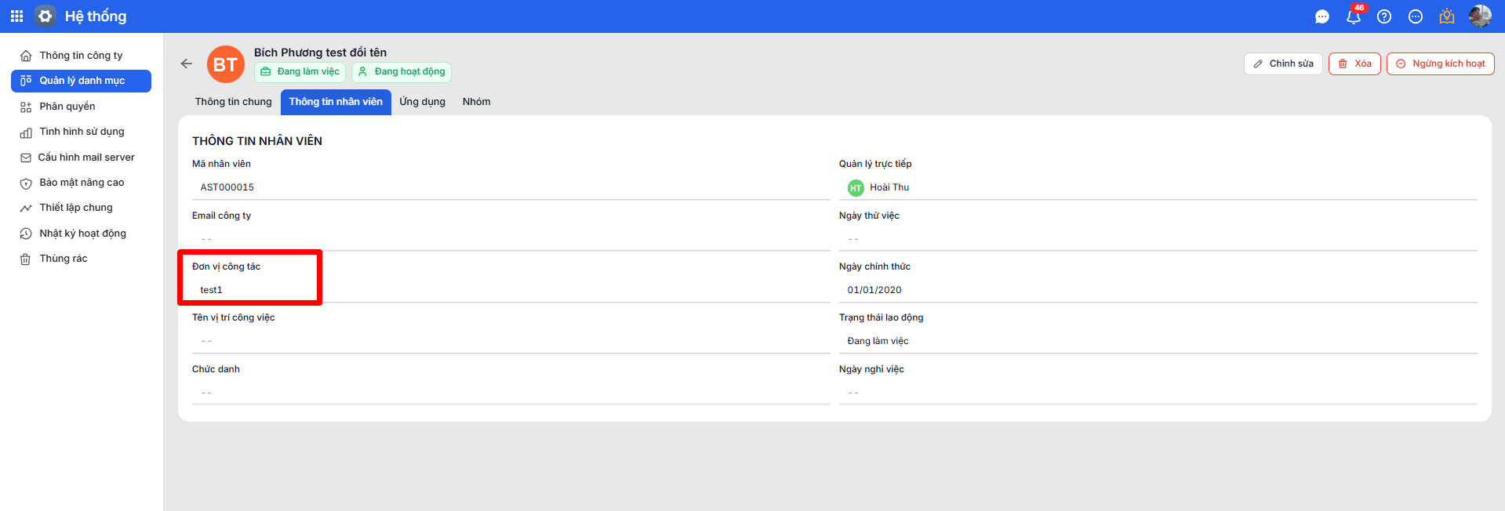
Task: Click Ngừng kích hoạt button
Action: tap(1440, 63)
